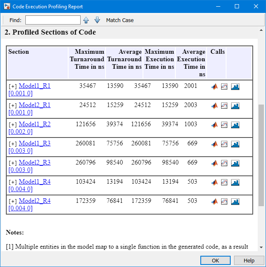The width and height of the screenshot is (266, 267).
Task: Click the [0.002 0] sample time link
Action: 20,132
